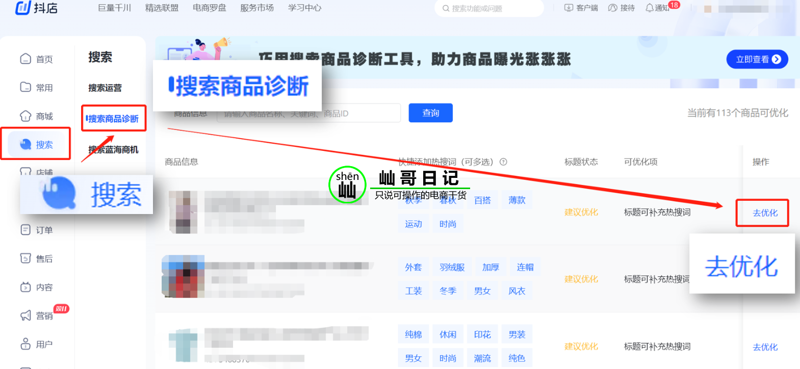Open 巨量千川 in top navigation
Screen dimensions: 800x369
point(115,8)
